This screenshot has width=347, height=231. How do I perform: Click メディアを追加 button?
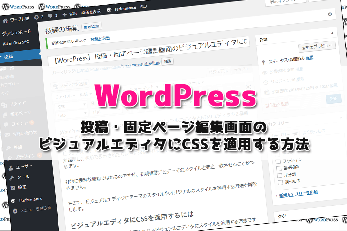pyautogui.click(x=70, y=85)
